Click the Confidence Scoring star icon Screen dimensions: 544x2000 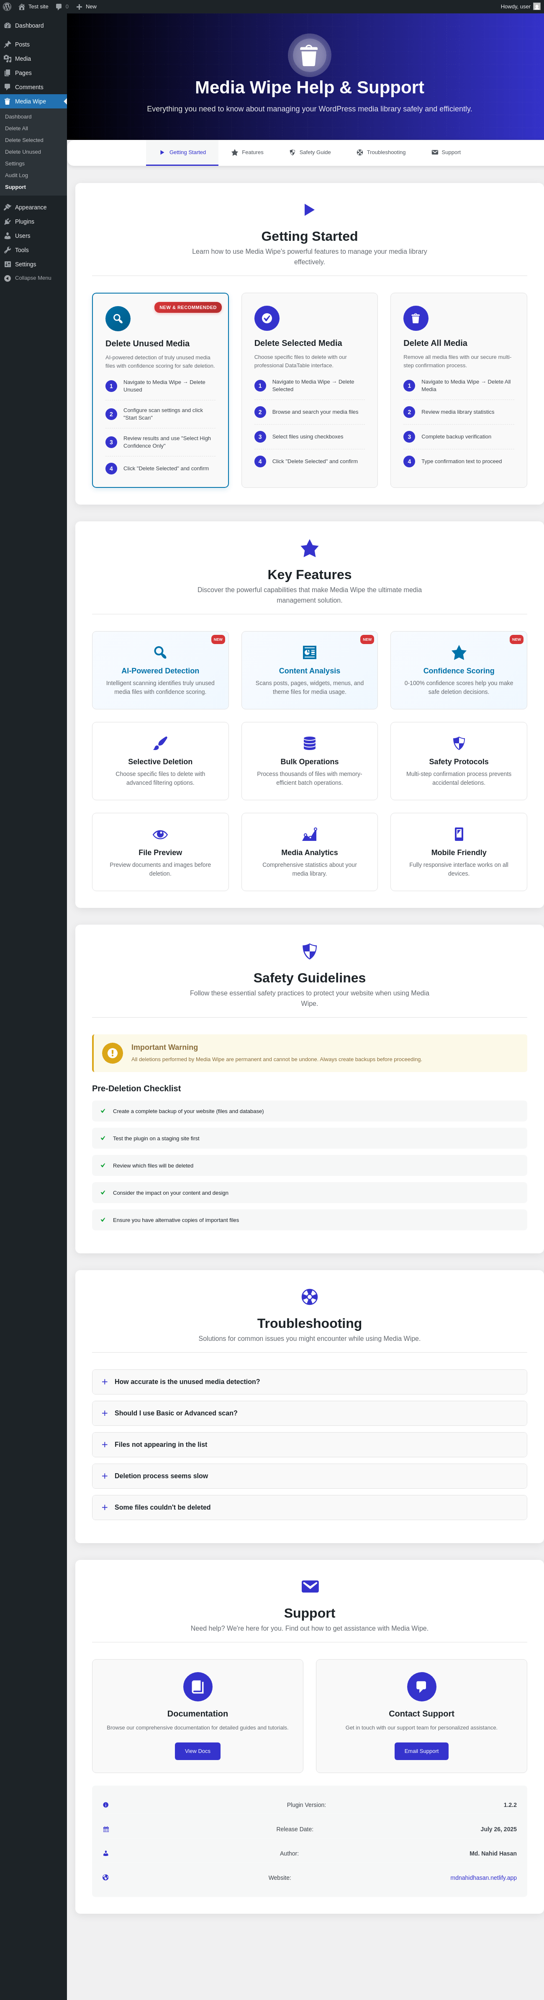(459, 652)
